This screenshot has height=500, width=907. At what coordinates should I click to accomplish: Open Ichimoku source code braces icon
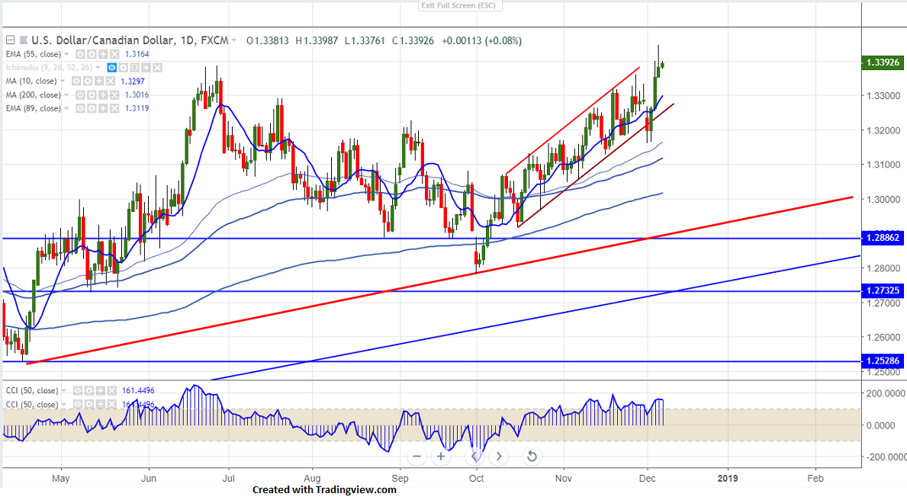tap(135, 68)
